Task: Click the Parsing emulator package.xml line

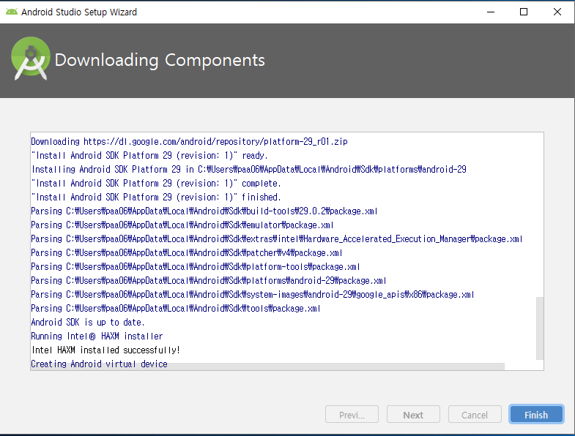Action: pyautogui.click(x=182, y=225)
